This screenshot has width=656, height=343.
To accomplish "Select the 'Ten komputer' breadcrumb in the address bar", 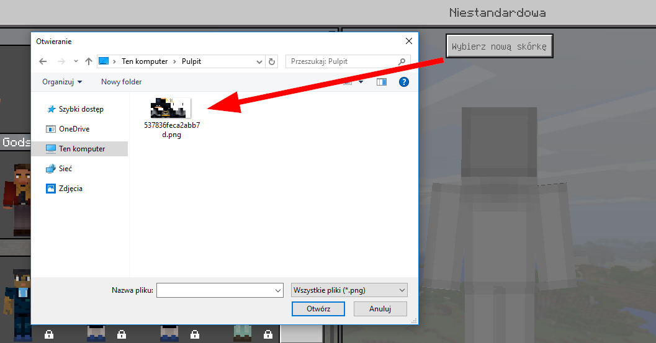I will (145, 61).
